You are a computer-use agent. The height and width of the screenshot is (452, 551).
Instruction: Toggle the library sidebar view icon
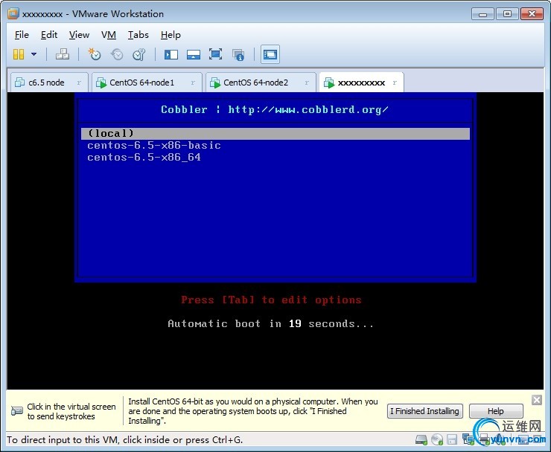[171, 54]
